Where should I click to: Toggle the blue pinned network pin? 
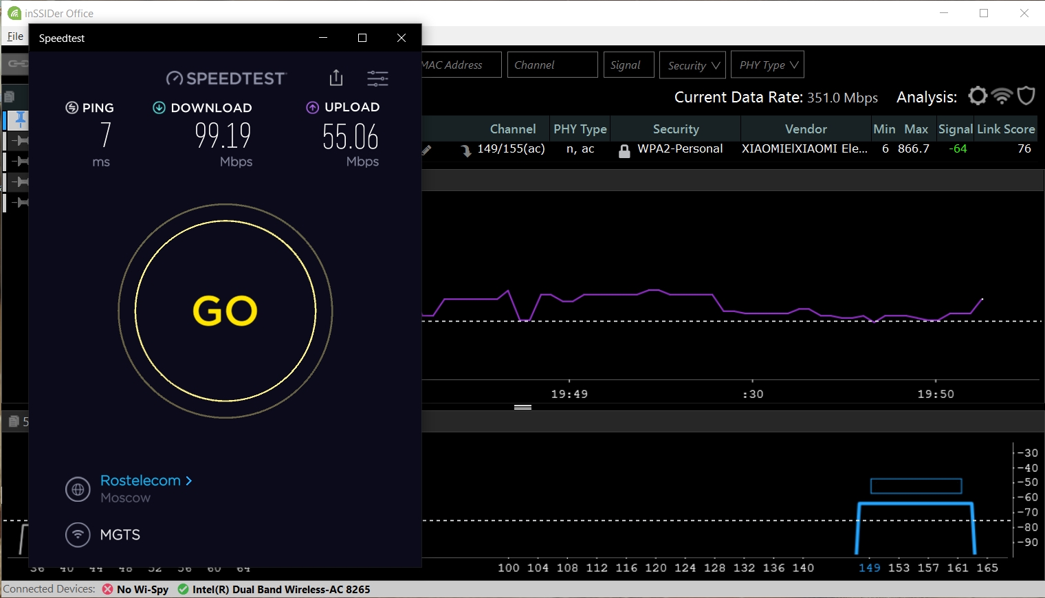20,120
